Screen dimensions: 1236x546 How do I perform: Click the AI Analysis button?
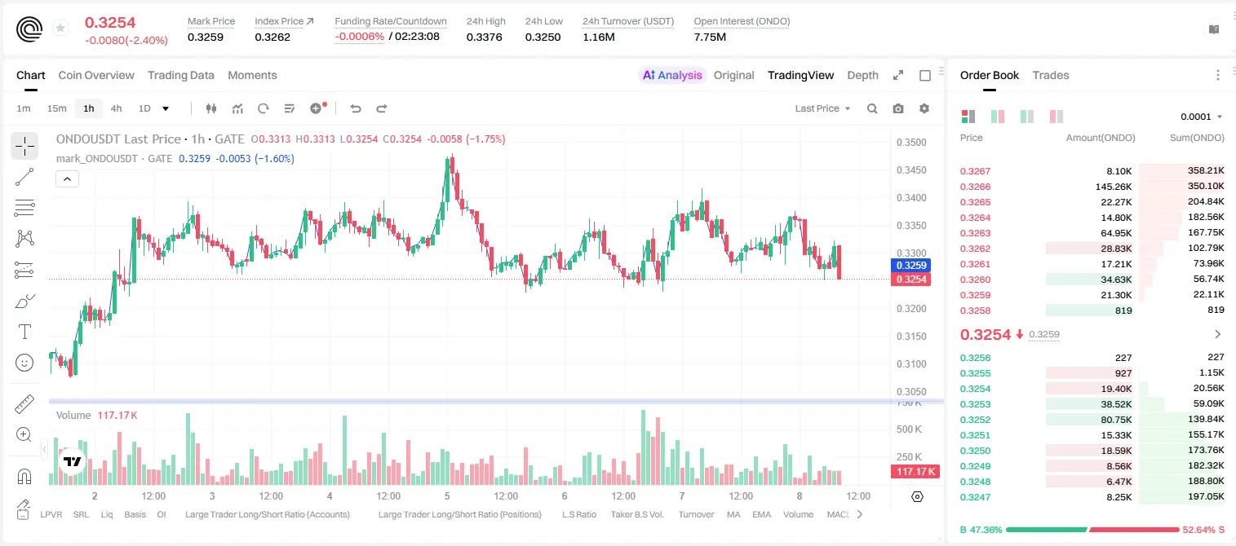tap(671, 75)
